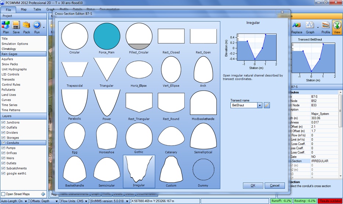The image size is (343, 204).
Task: Enable the Open Street Maps checkbox
Action: [x=3, y=194]
